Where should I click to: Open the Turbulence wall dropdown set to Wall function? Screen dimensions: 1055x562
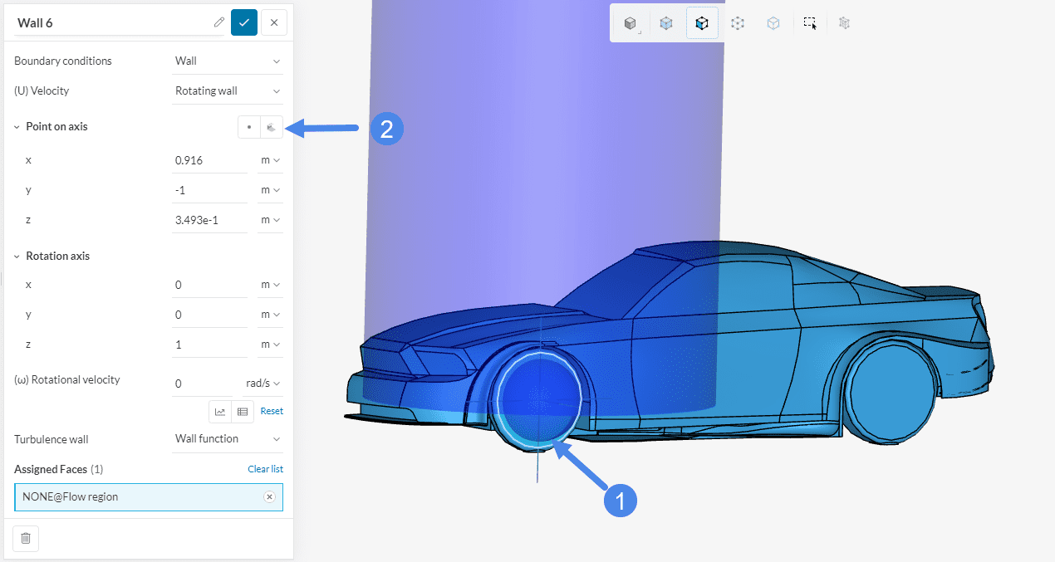pos(228,438)
